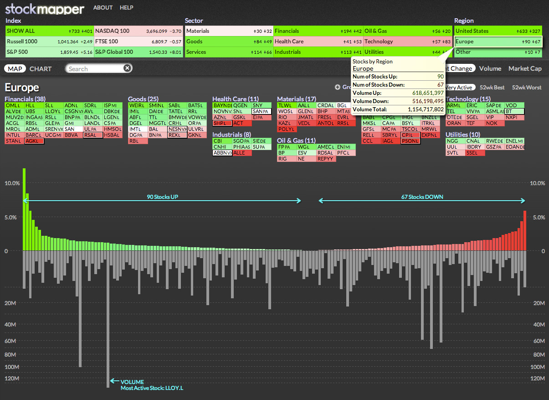Select the Oil & Gas sector filter
Viewport: 549px width, 400px height.
click(x=407, y=31)
